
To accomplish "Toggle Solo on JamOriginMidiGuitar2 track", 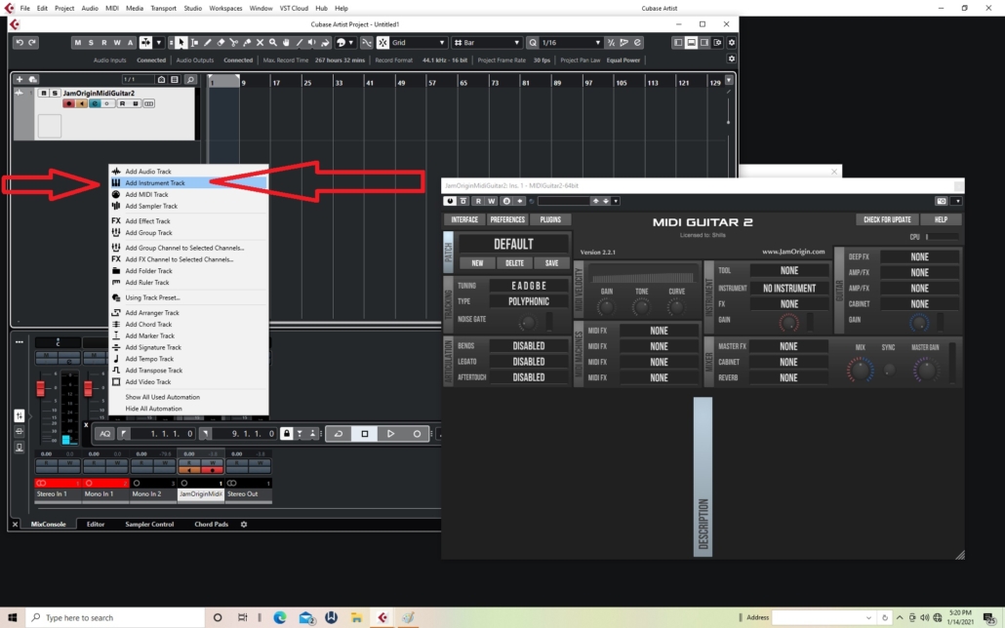I will point(55,93).
